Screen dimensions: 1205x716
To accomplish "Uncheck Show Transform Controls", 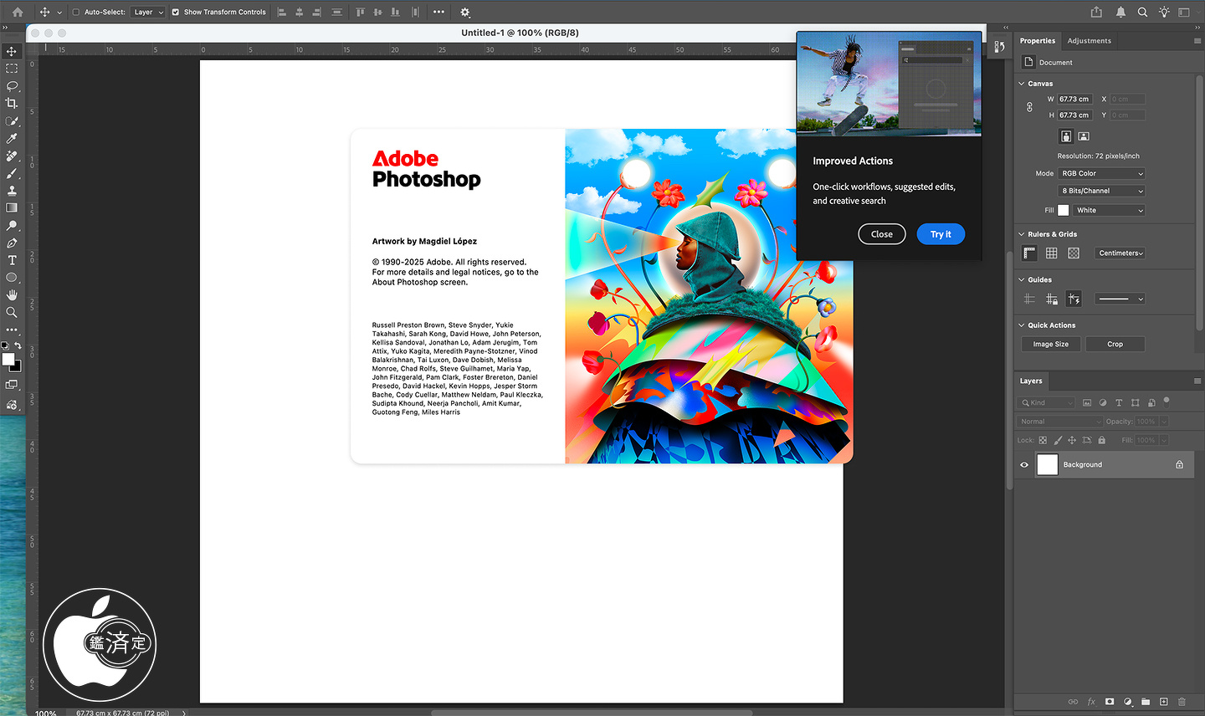I will click(176, 13).
